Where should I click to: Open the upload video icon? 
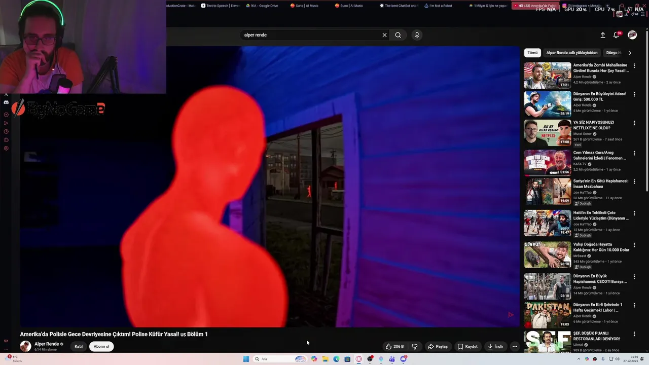coord(603,35)
